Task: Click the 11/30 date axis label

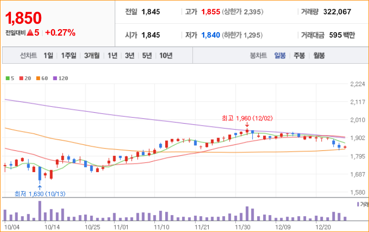Action: [243, 227]
